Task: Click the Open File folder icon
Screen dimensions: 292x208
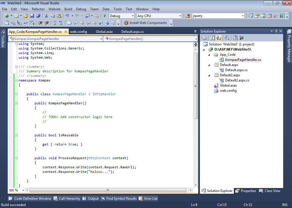Action: click(x=26, y=16)
